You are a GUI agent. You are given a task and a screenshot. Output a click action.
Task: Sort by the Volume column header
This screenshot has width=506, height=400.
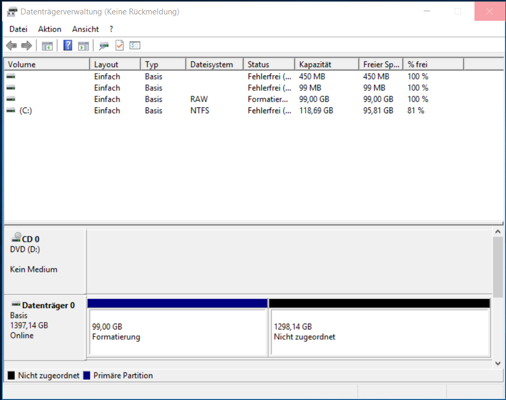pos(46,64)
